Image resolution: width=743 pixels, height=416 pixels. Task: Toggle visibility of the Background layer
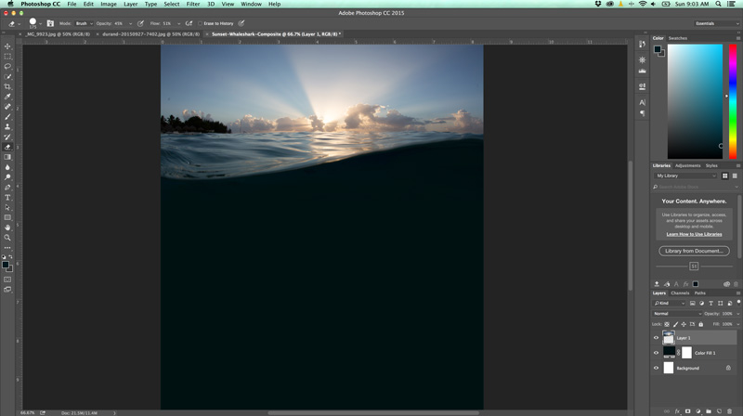657,368
